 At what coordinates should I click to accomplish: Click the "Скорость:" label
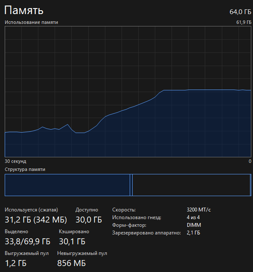pyautogui.click(x=124, y=210)
